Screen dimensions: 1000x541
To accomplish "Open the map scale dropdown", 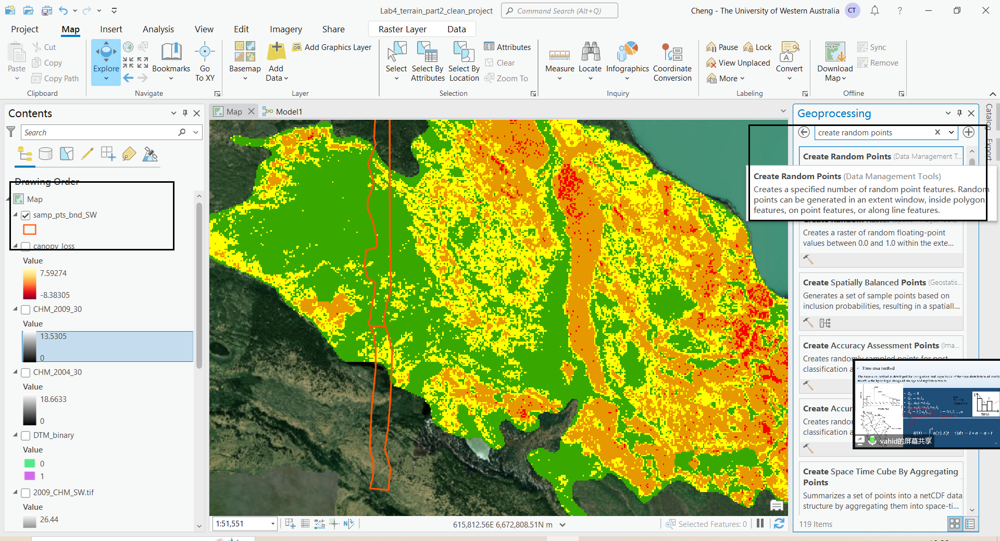I will pos(273,524).
